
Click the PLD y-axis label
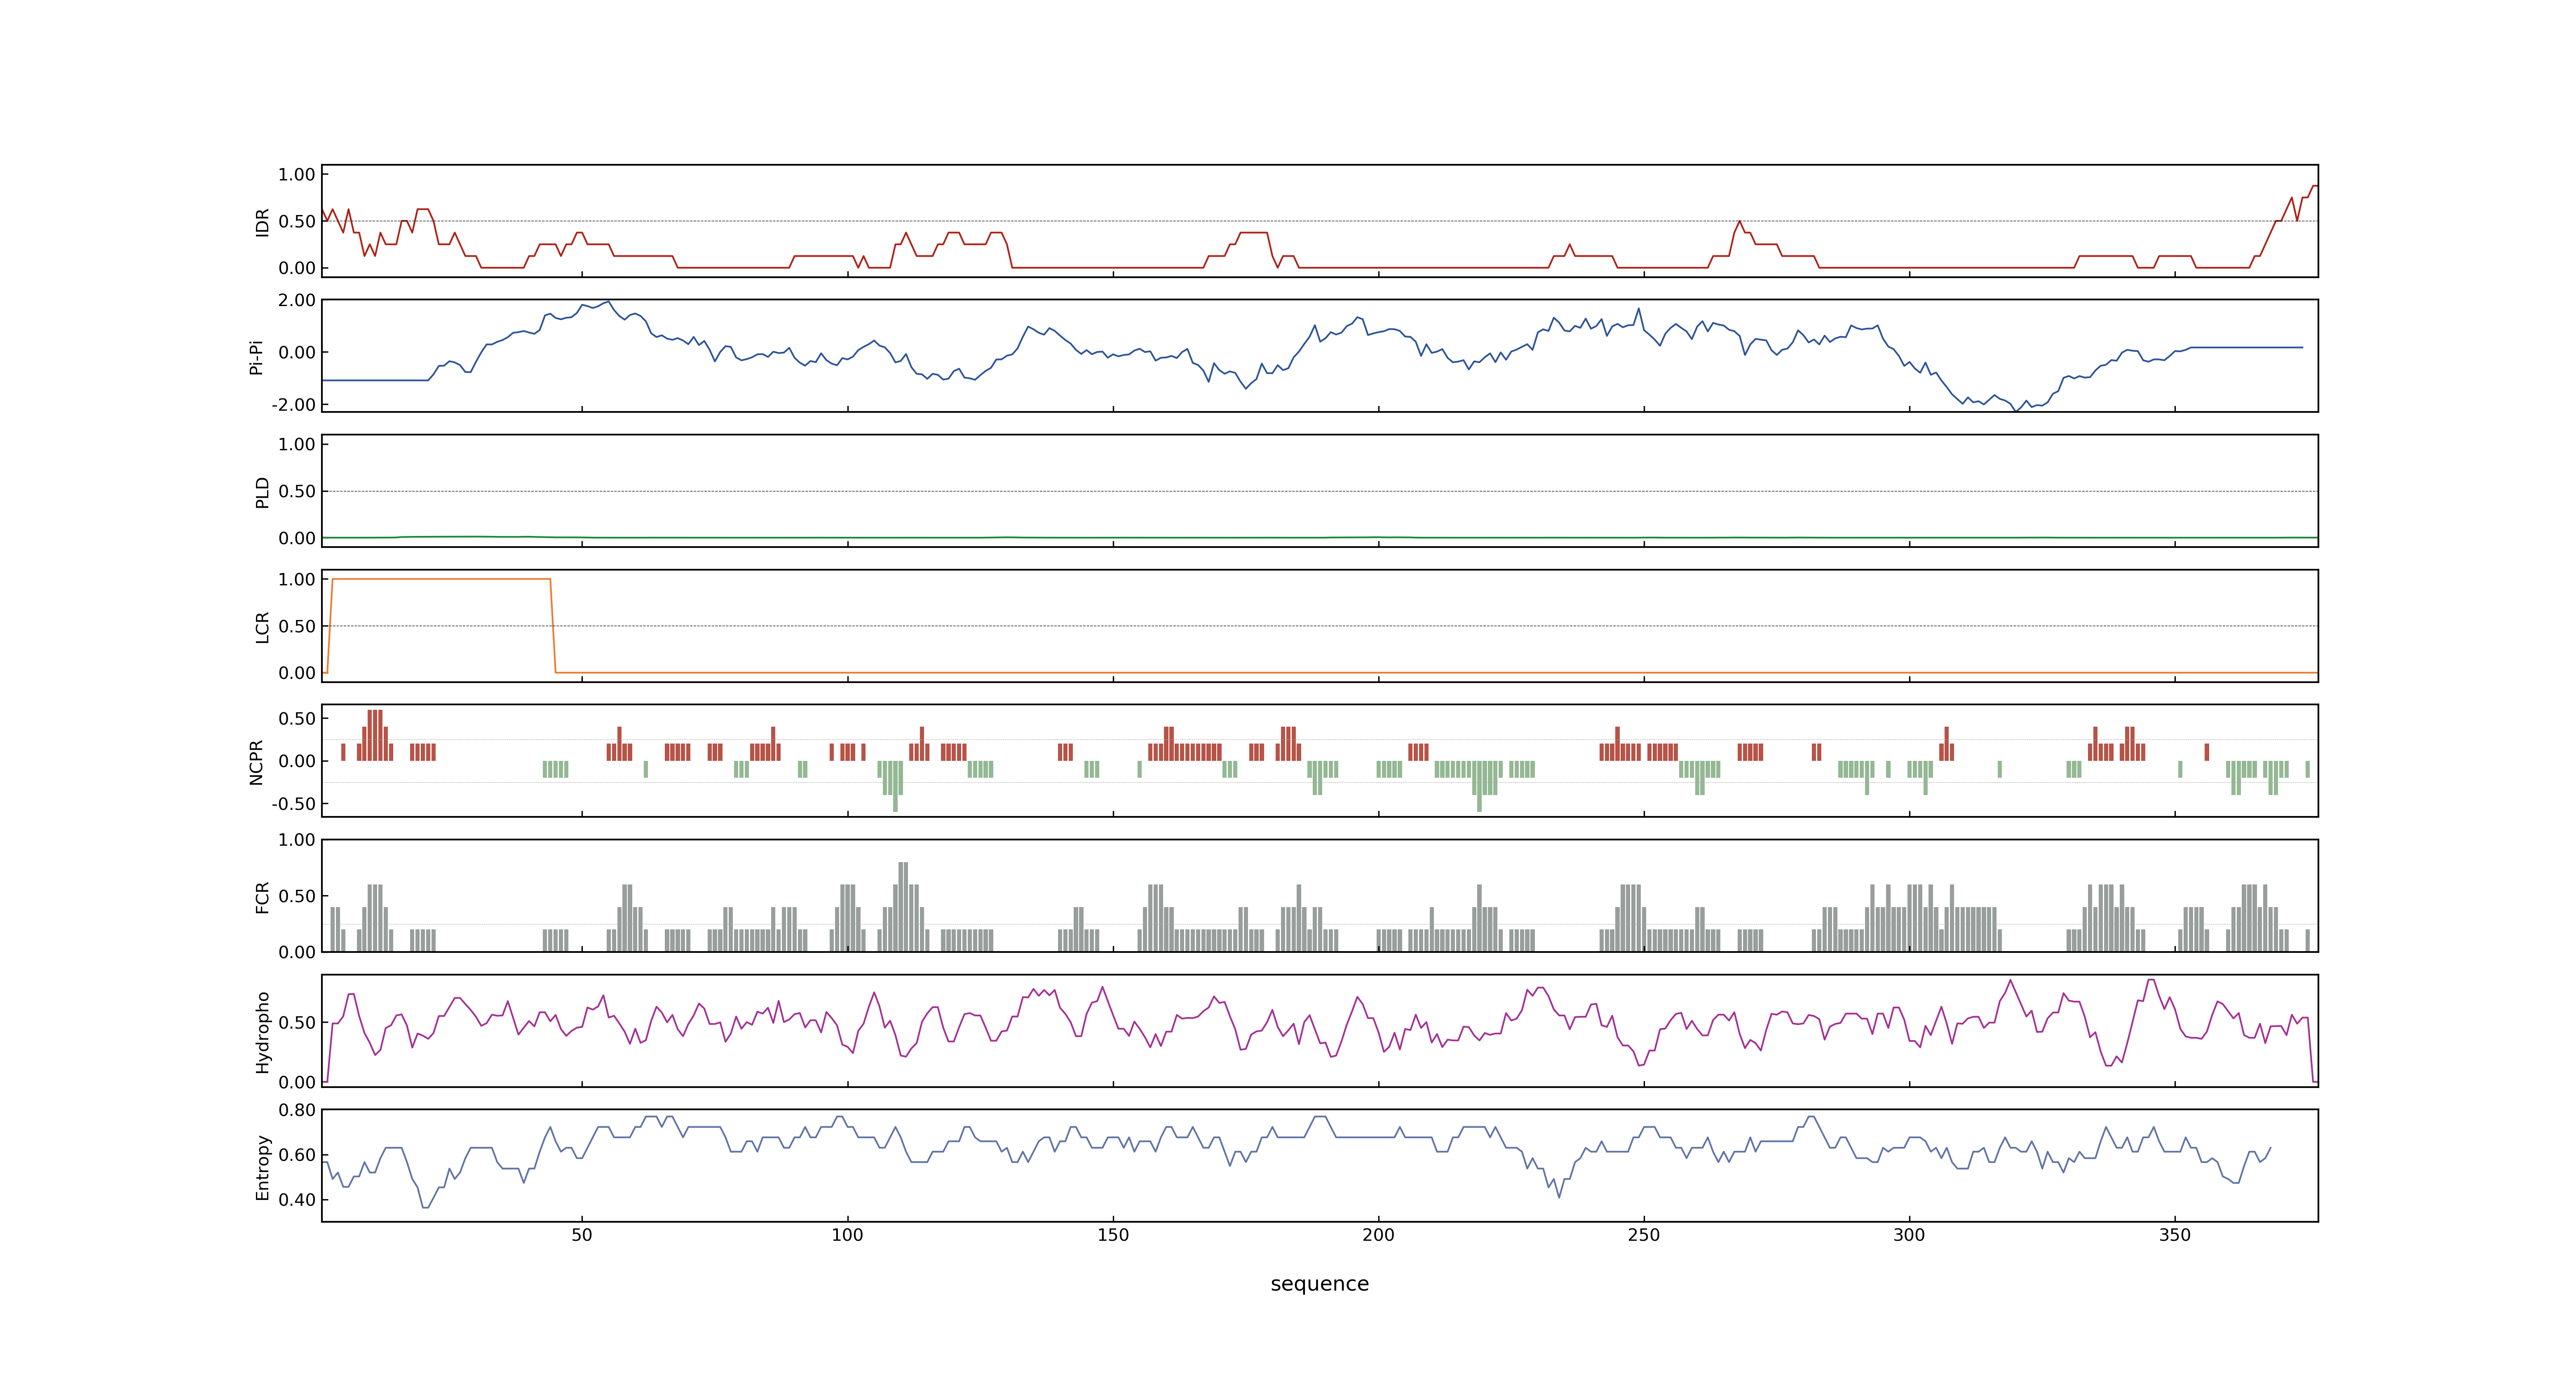click(262, 491)
